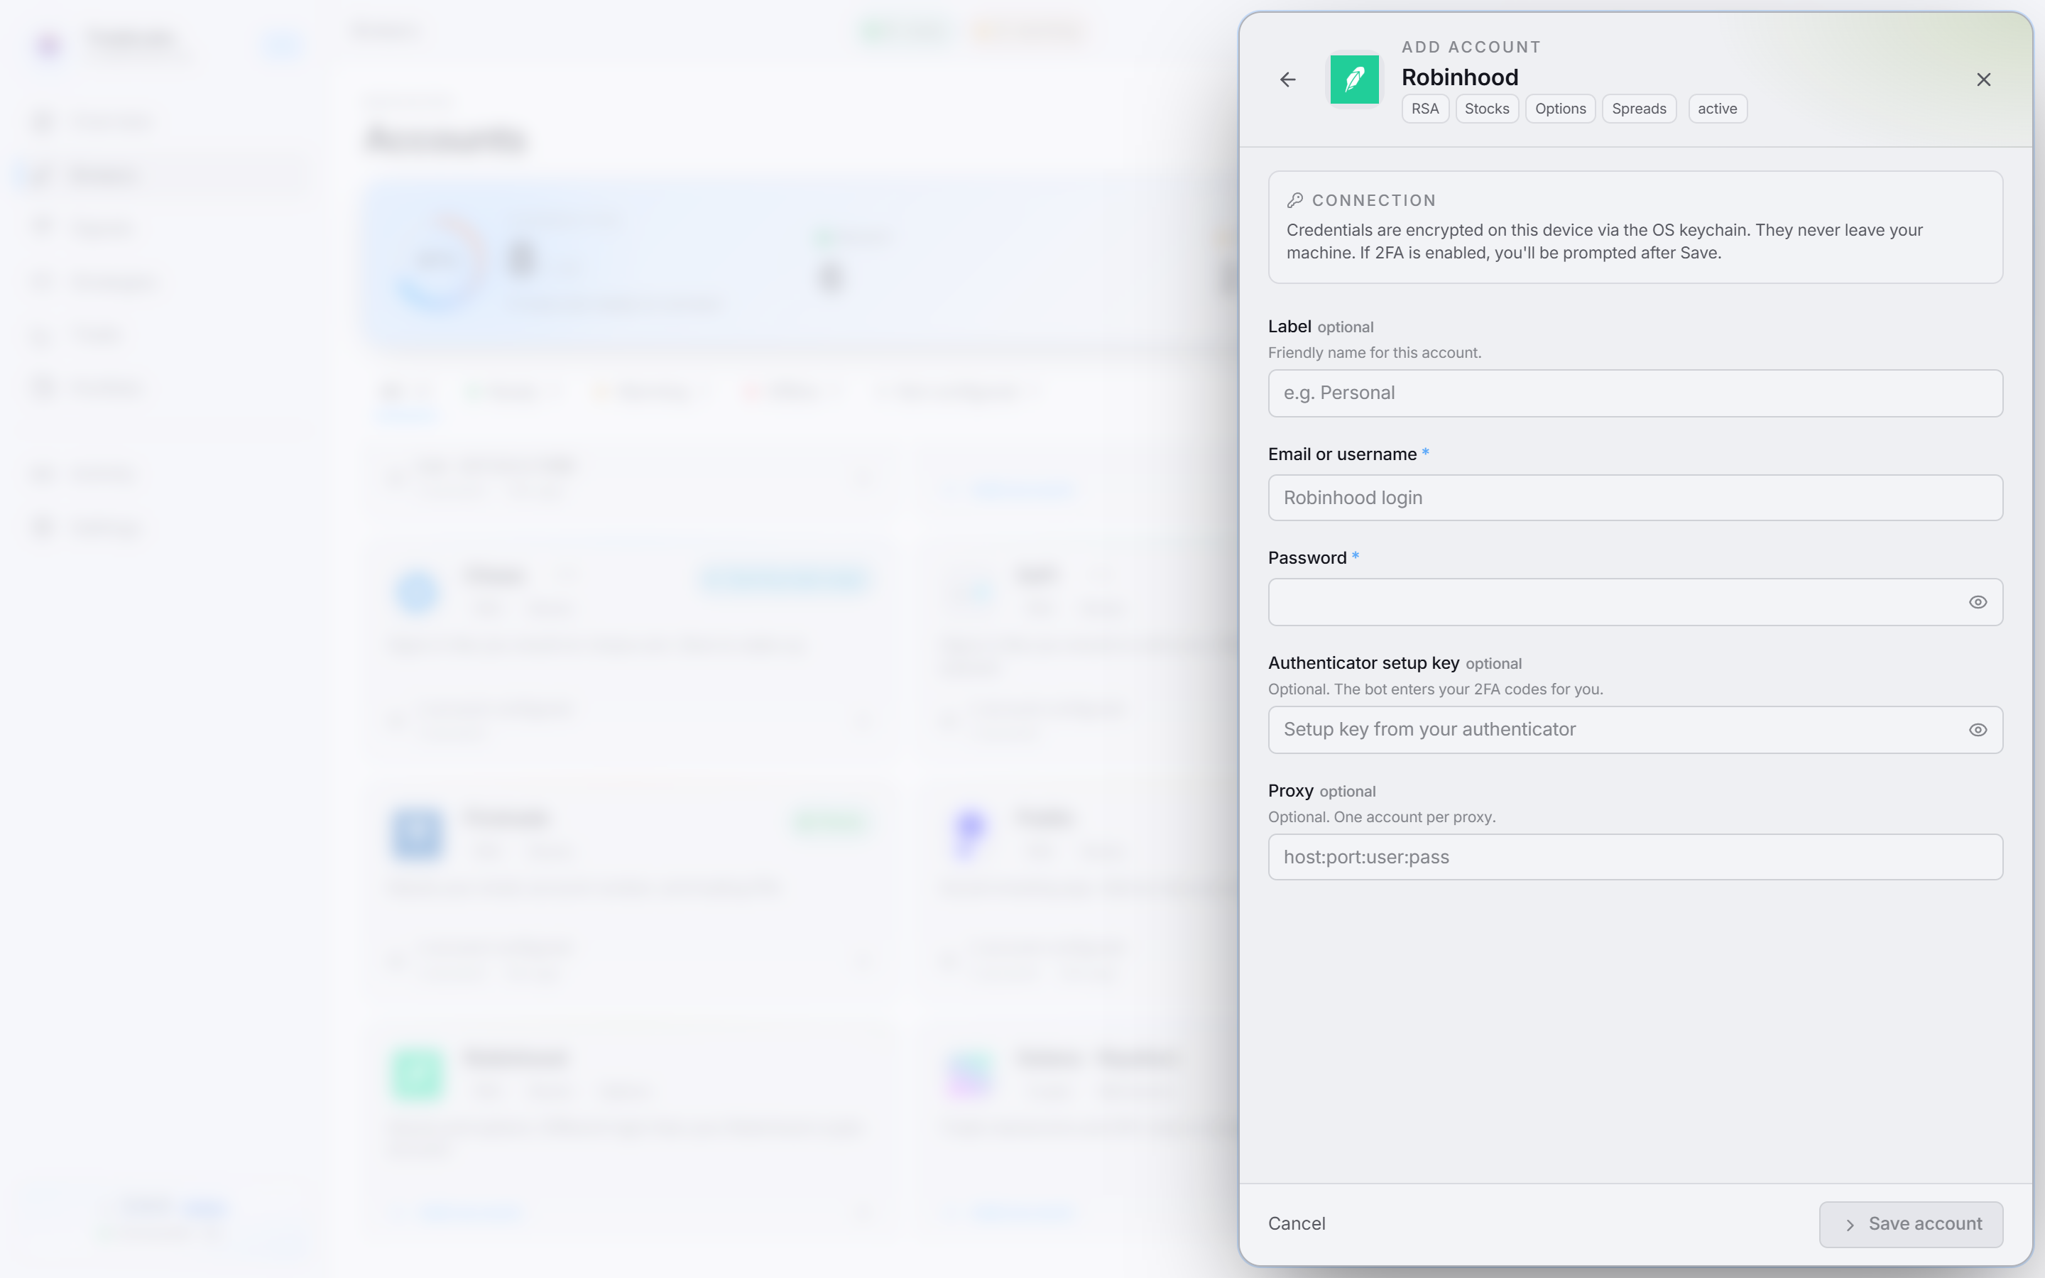This screenshot has height=1278, width=2045.
Task: Reveal the authenticator setup key
Action: coord(1978,729)
